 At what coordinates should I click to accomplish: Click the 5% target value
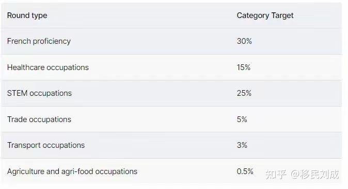(x=242, y=119)
